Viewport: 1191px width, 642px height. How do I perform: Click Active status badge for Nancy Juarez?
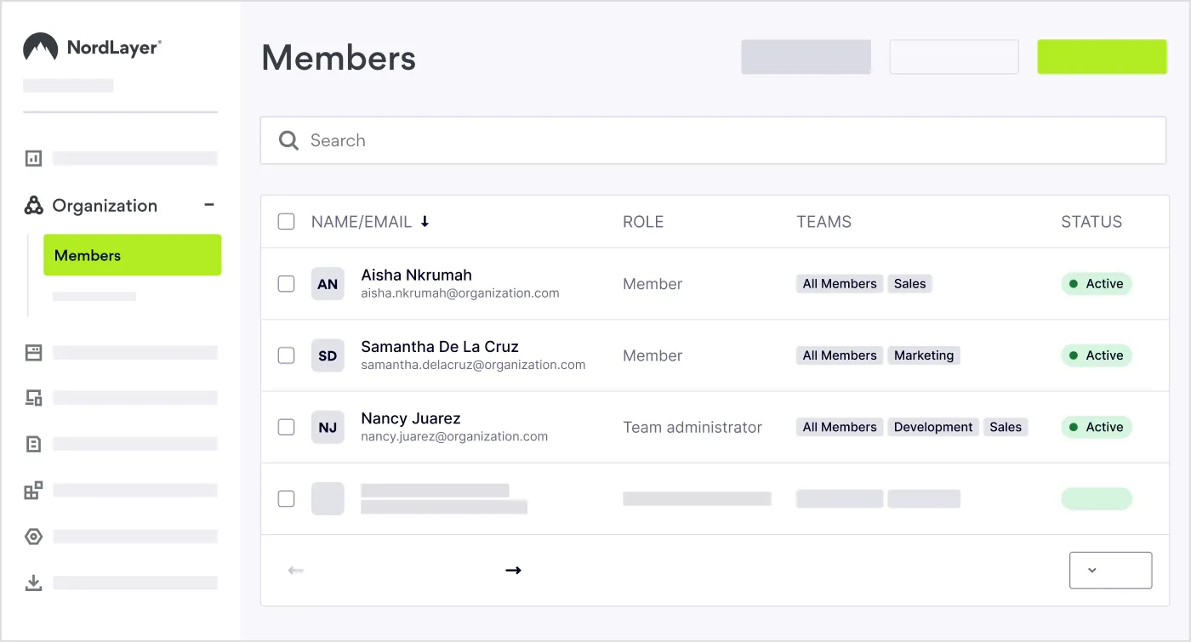[1097, 427]
